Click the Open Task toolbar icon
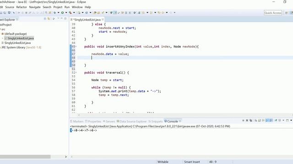Screen dimensions: 293x164 click(98, 13)
